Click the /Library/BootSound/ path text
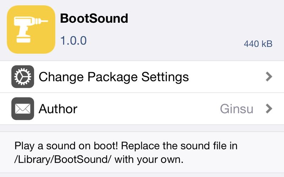 62,160
